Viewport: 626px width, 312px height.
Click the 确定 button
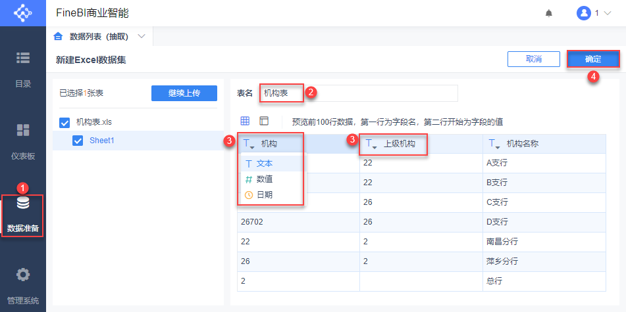tap(593, 59)
